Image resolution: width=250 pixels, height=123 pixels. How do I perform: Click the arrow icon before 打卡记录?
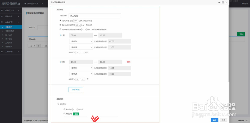coord(3,35)
